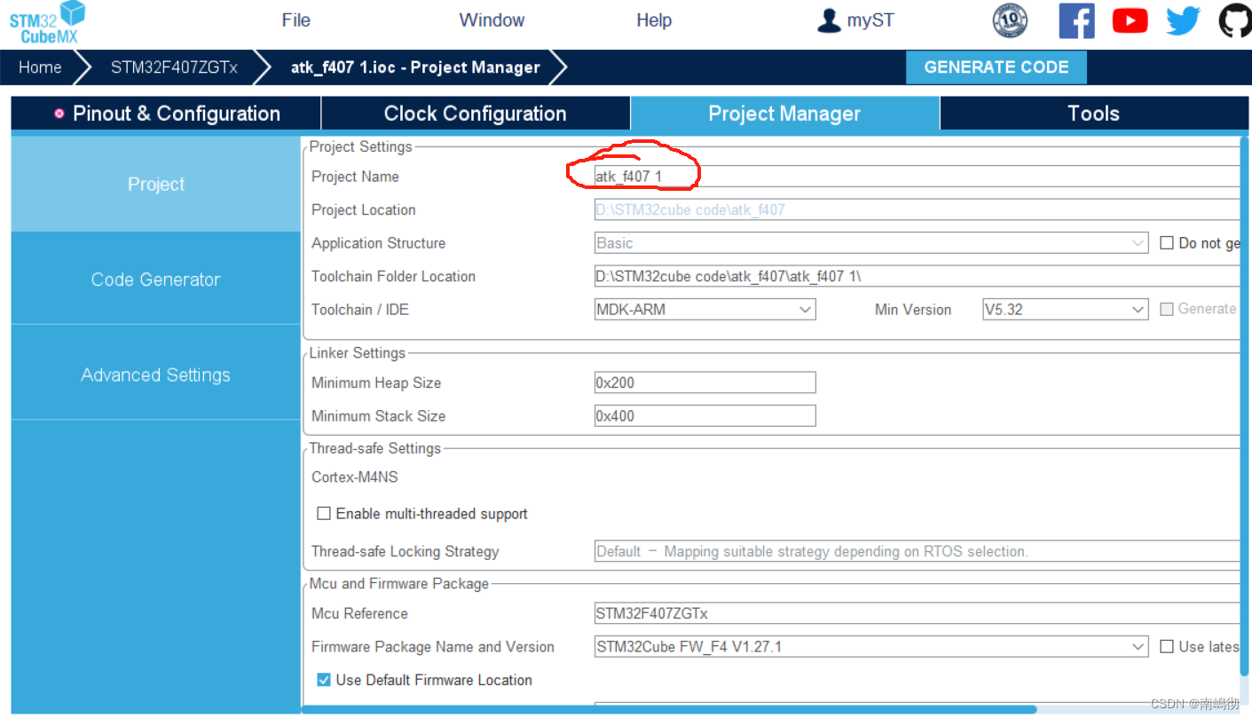This screenshot has width=1252, height=718.
Task: Toggle the Generate Under Root checkbox
Action: [1167, 309]
